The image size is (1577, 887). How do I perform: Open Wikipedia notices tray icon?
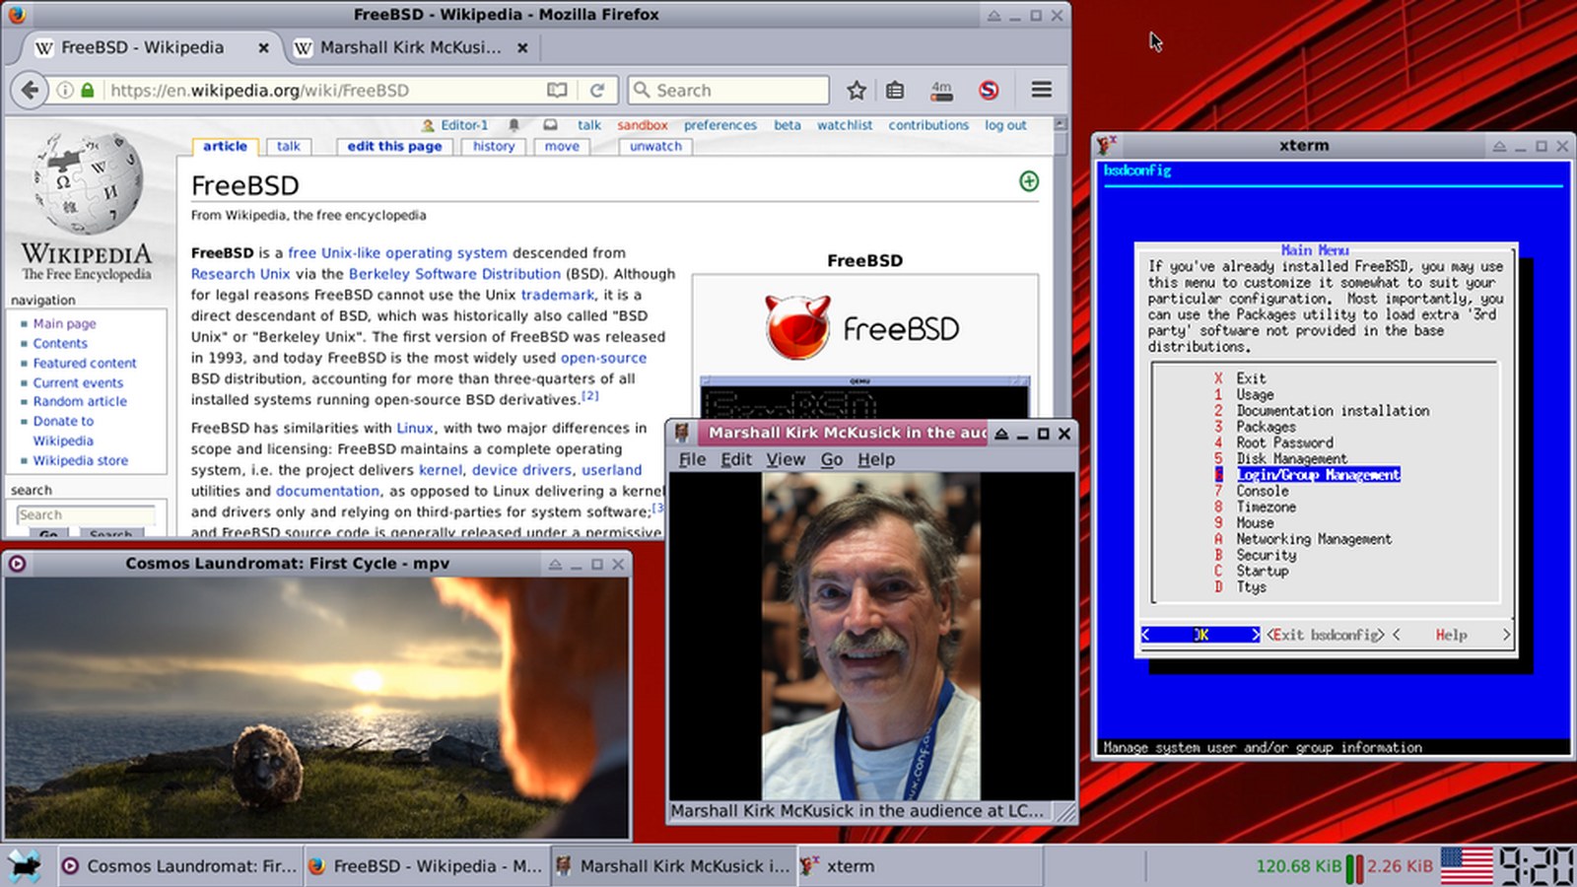tap(550, 125)
